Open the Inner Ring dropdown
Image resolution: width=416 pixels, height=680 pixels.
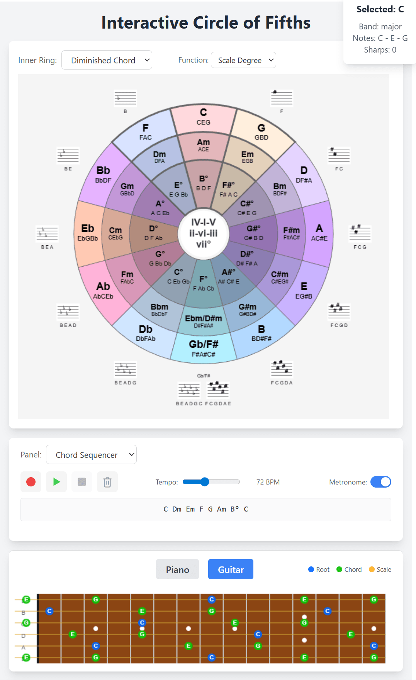click(x=107, y=60)
